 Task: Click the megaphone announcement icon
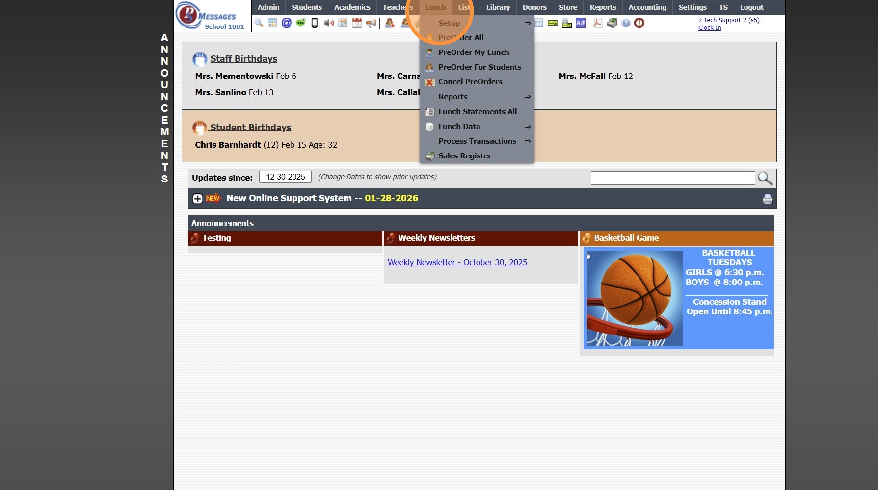pyautogui.click(x=371, y=23)
